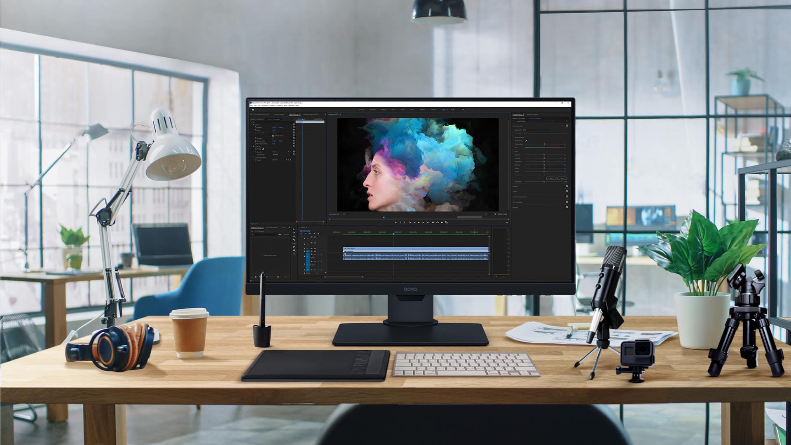Open the Sequence menu
Viewport: 791px width, 445px height.
(265, 105)
